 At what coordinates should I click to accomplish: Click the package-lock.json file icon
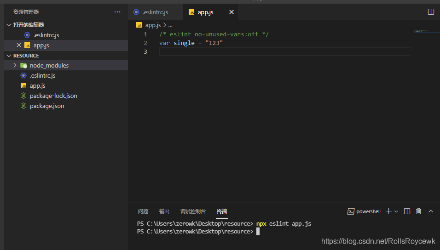23,96
